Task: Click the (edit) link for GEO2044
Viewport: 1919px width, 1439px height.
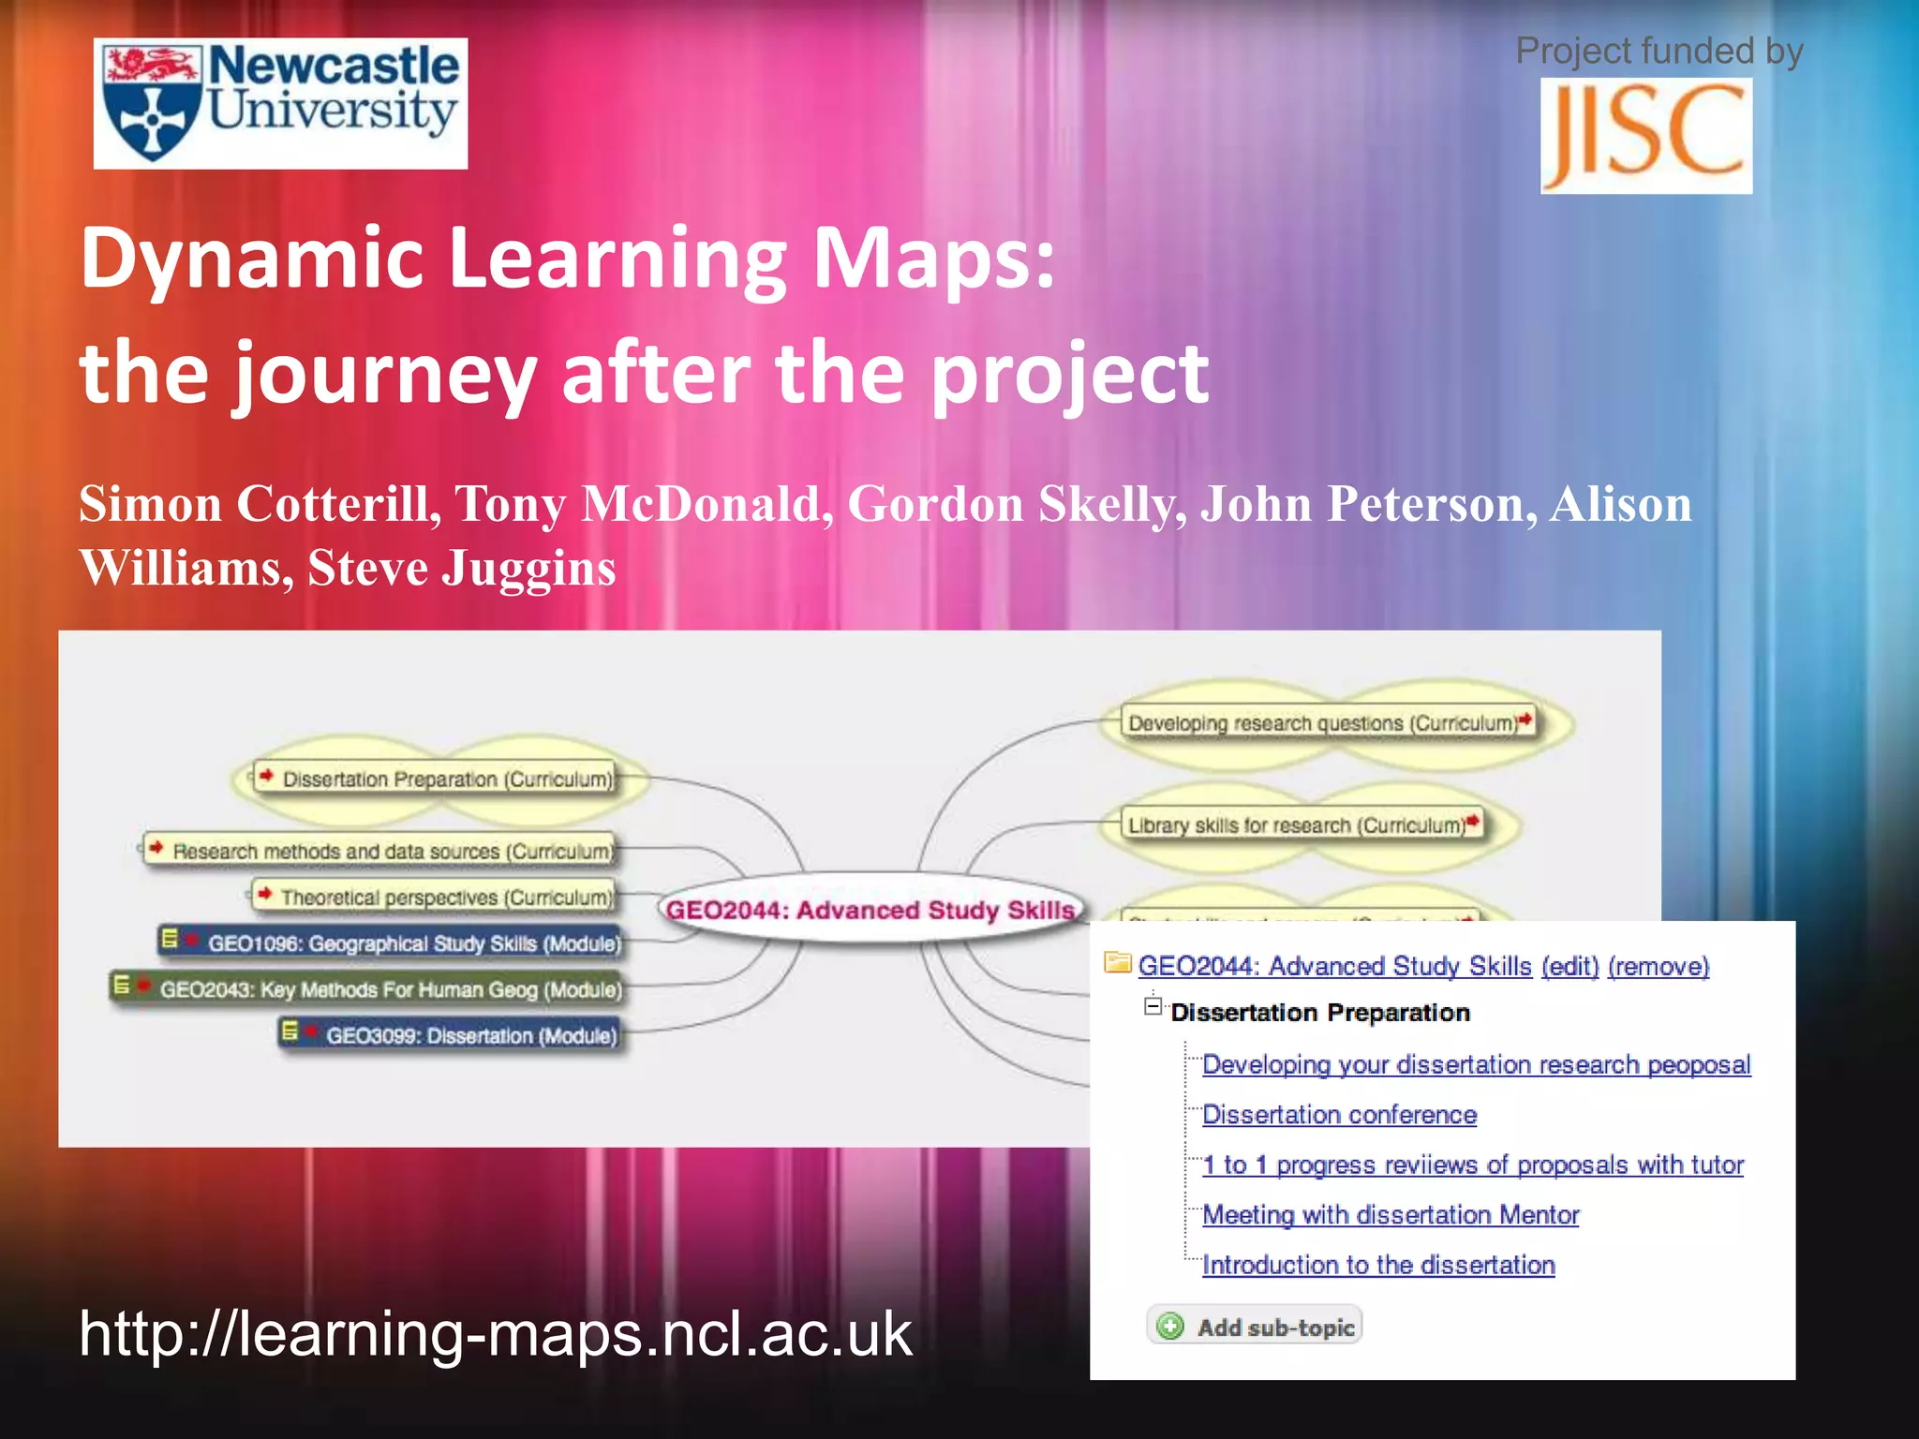Action: [x=1569, y=966]
